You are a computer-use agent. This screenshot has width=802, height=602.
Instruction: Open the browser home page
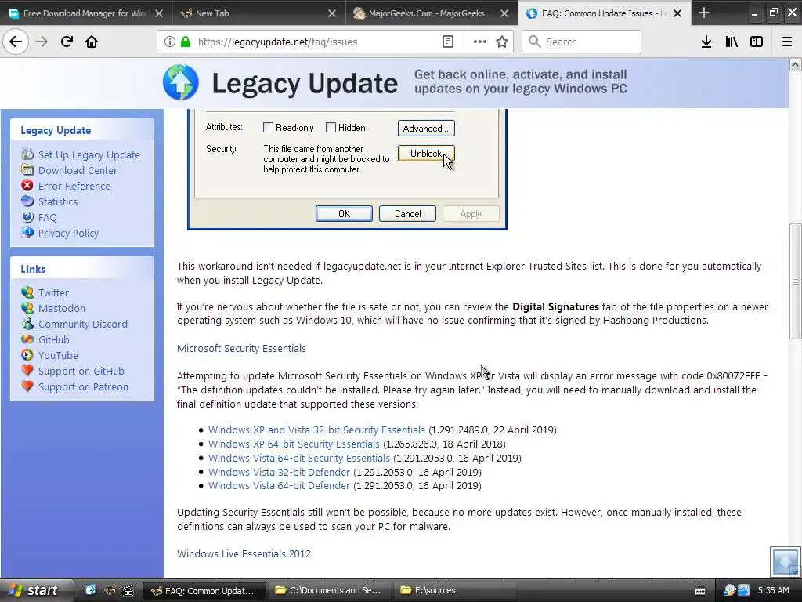tap(92, 42)
